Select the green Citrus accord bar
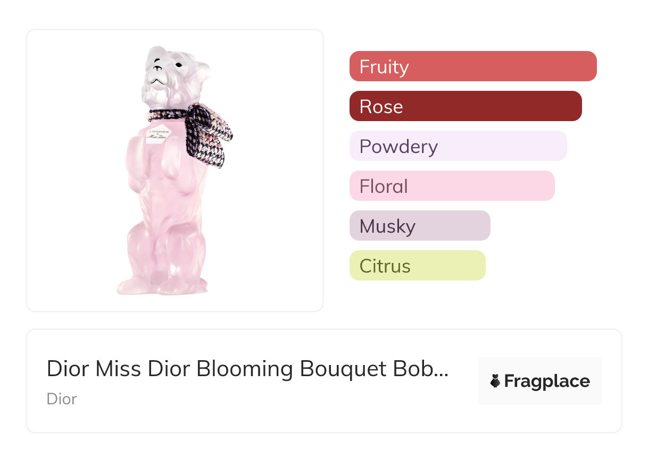 tap(417, 266)
